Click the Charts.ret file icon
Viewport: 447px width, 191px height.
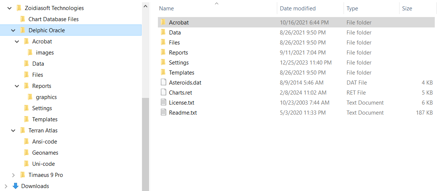click(x=163, y=92)
